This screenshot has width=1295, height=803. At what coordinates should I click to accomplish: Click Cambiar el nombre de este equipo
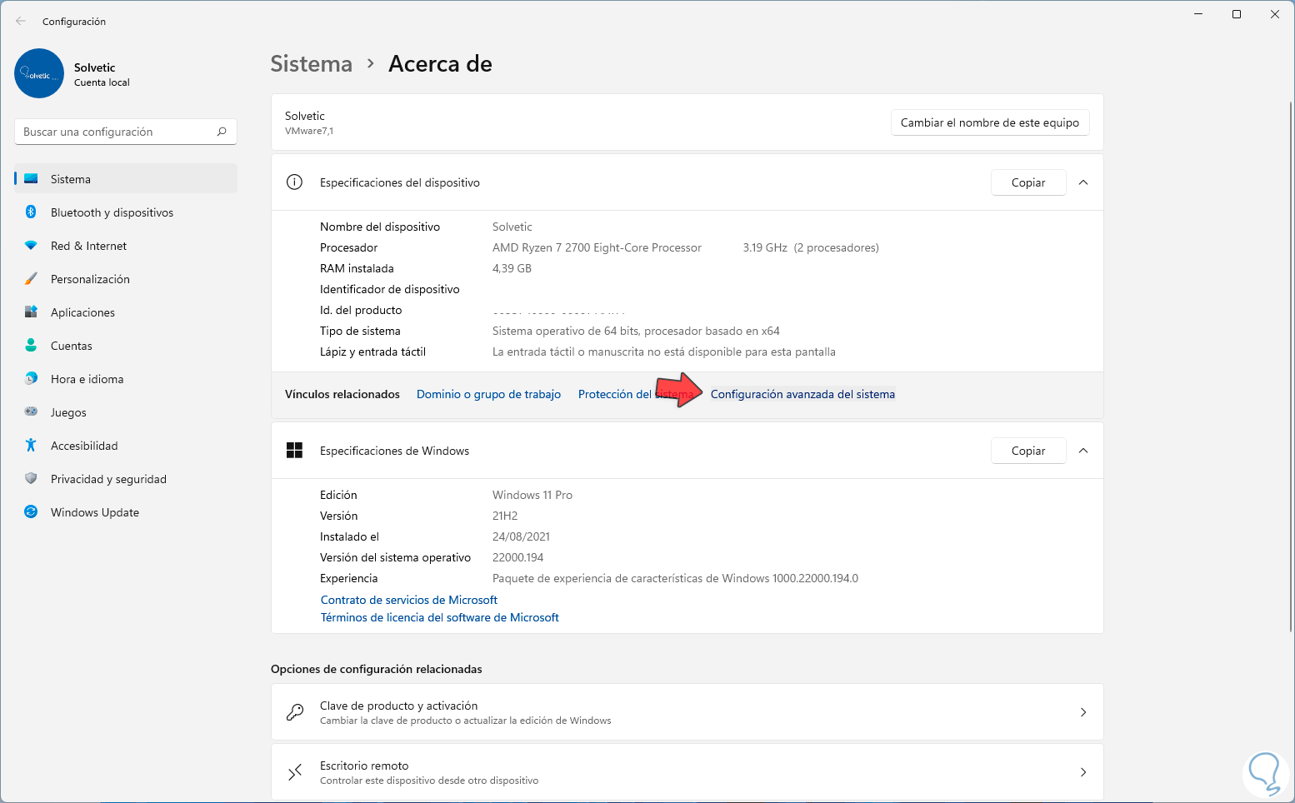pyautogui.click(x=989, y=122)
